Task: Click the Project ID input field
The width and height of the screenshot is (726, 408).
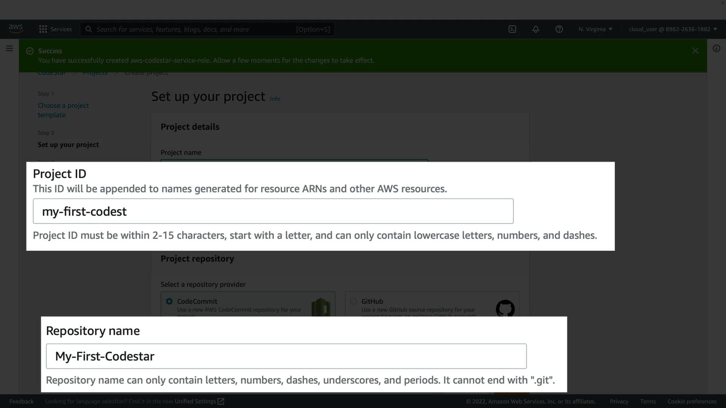Action: coord(273,211)
